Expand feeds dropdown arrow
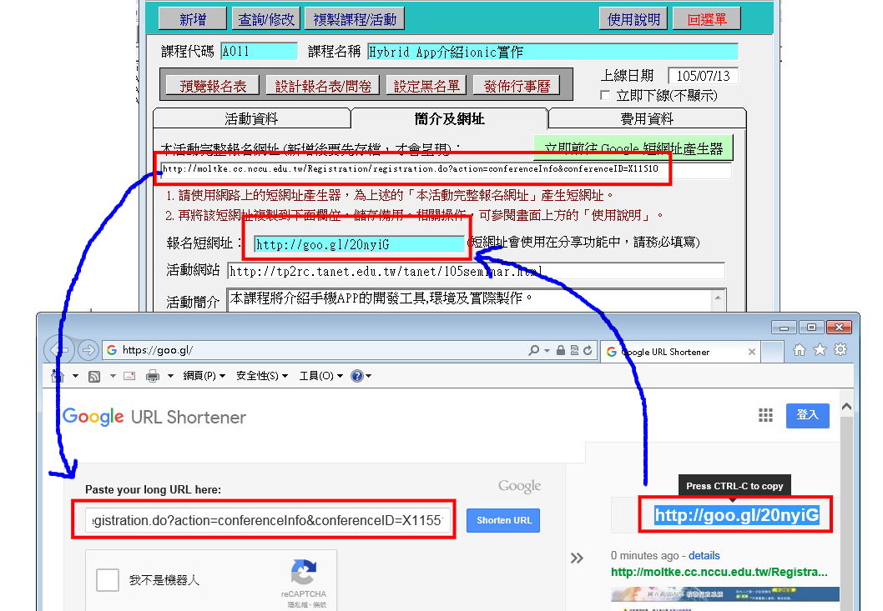Screen dimensions: 883x611 point(113,376)
